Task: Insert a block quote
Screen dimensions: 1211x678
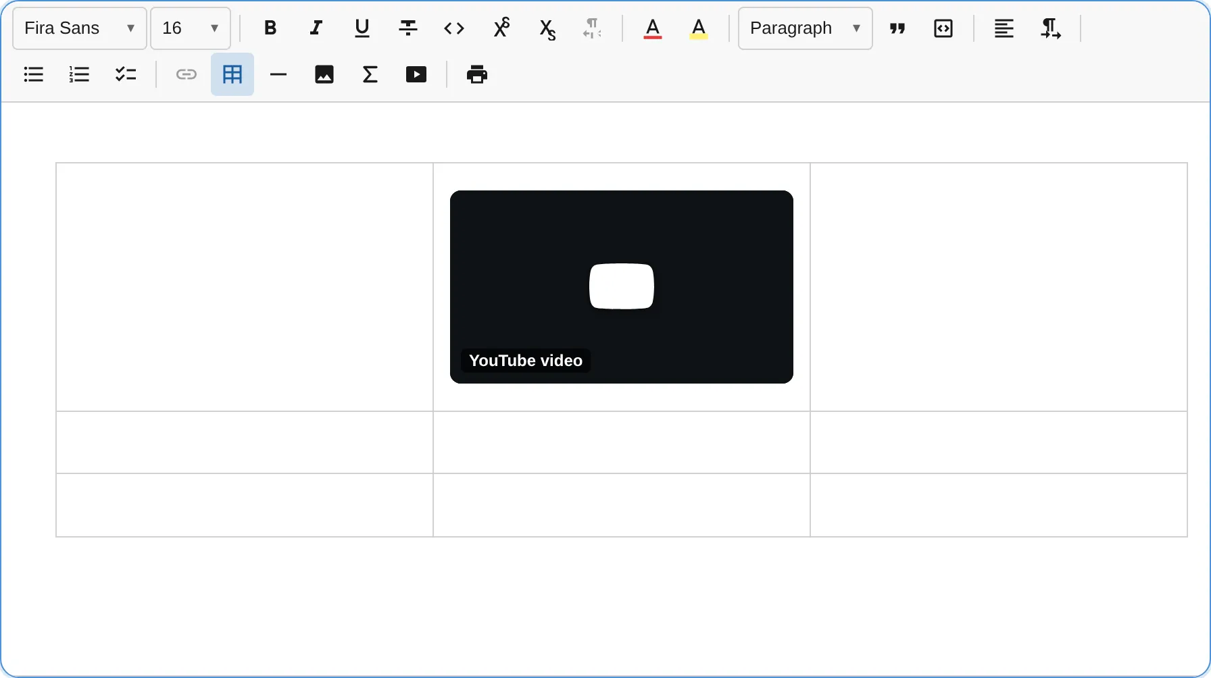Action: pos(897,28)
